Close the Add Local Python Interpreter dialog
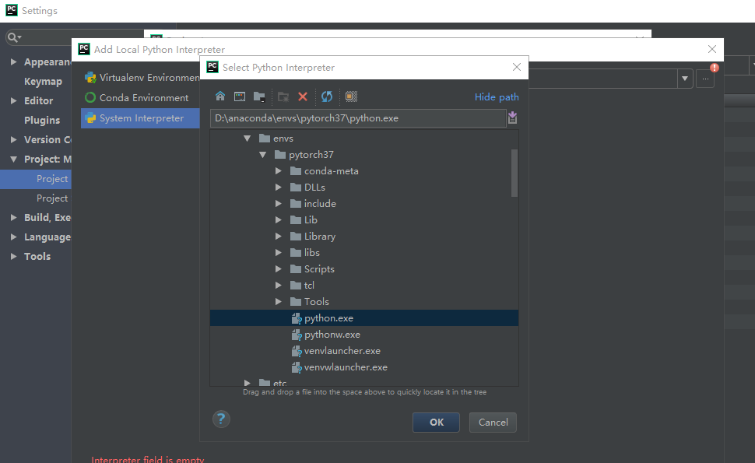755x463 pixels. tap(712, 49)
